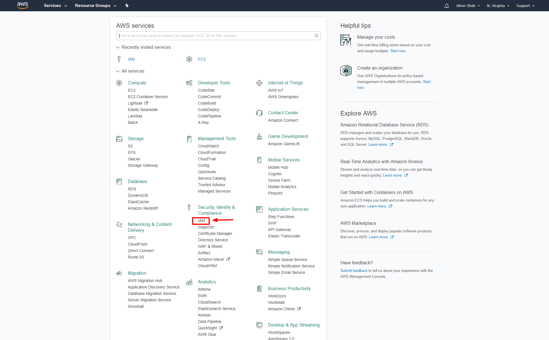Click external-link icon next to Lightsail

coord(146,103)
